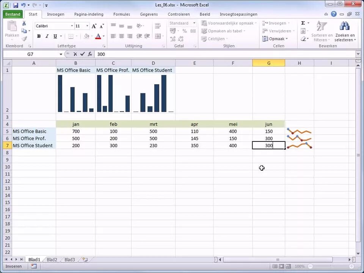This screenshot has height=273, width=364.
Task: Click the insert function fx icon
Action: pyautogui.click(x=90, y=54)
